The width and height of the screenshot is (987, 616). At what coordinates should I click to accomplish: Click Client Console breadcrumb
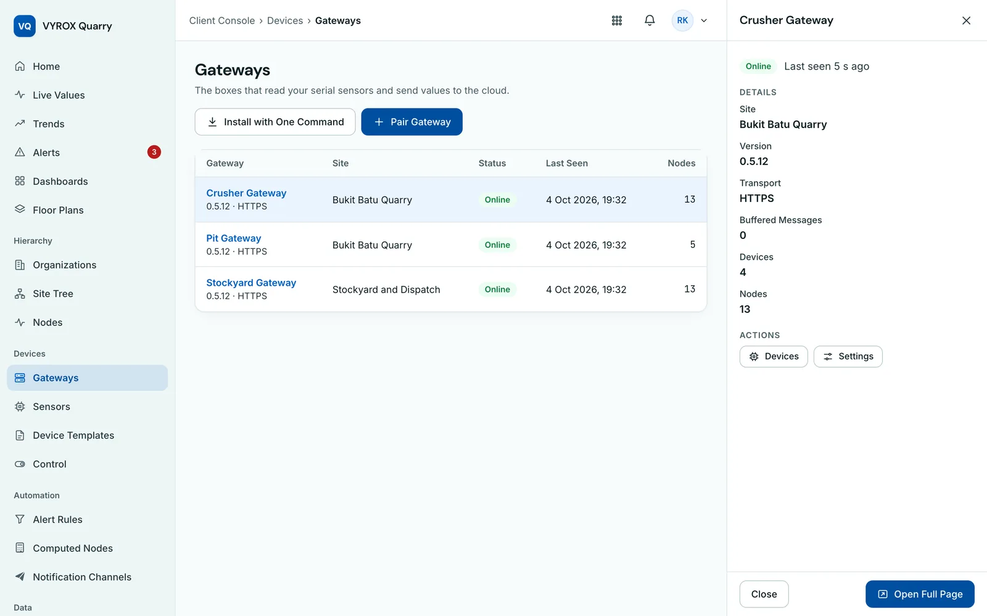click(222, 20)
